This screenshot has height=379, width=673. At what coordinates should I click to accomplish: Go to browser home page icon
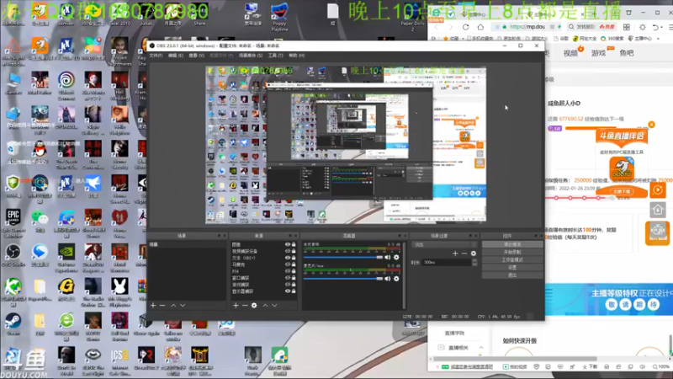(480, 27)
